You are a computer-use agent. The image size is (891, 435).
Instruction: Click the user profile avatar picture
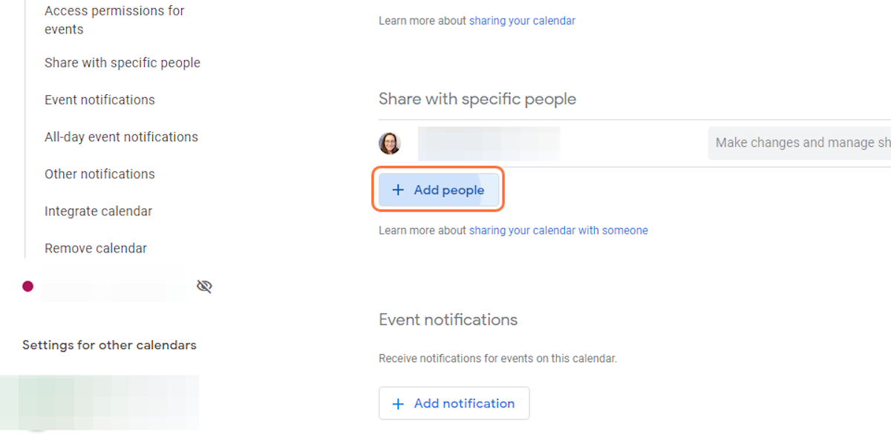[x=391, y=143]
